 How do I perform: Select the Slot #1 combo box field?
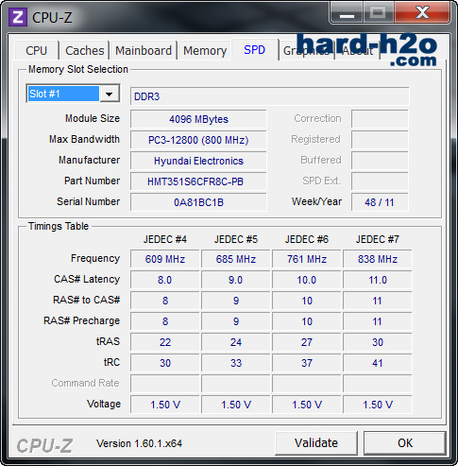coord(73,94)
